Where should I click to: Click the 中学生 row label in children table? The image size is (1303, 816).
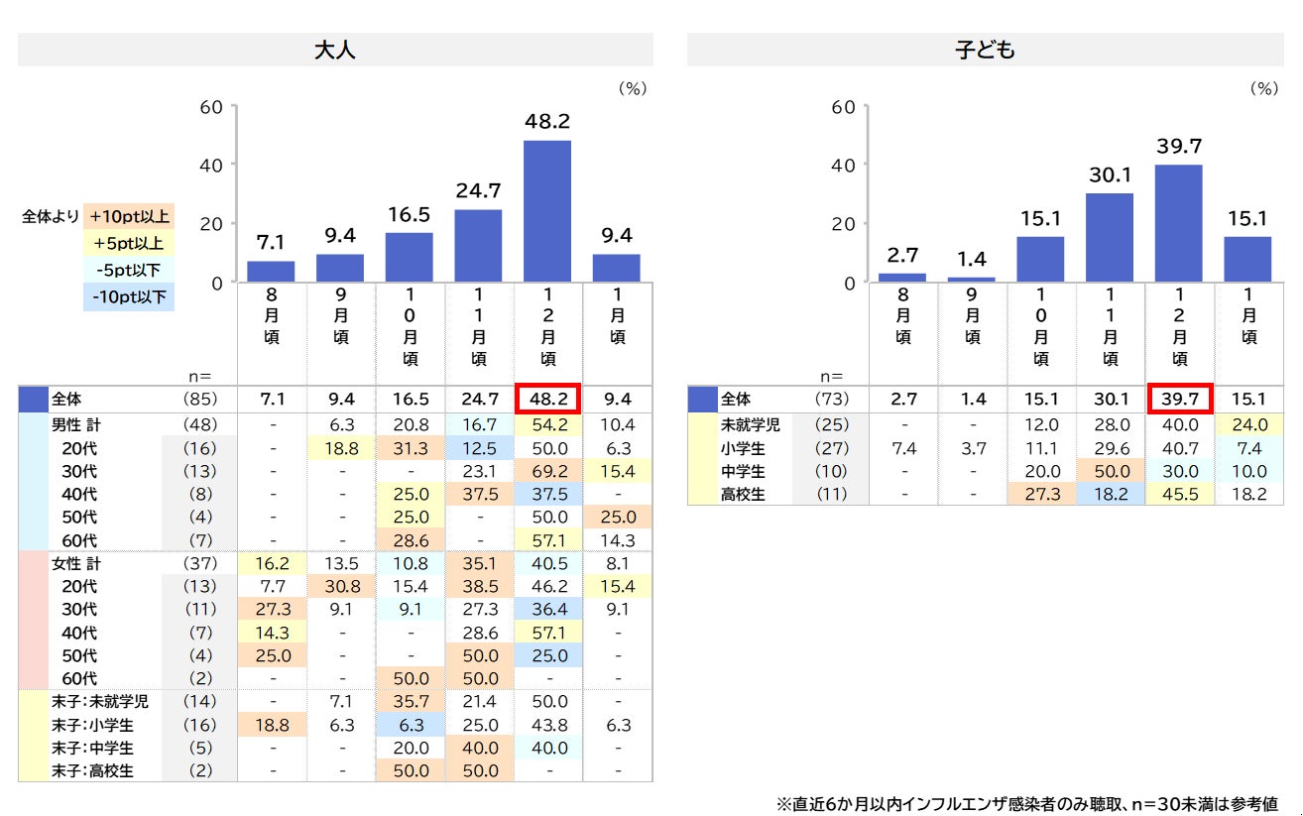pos(742,471)
